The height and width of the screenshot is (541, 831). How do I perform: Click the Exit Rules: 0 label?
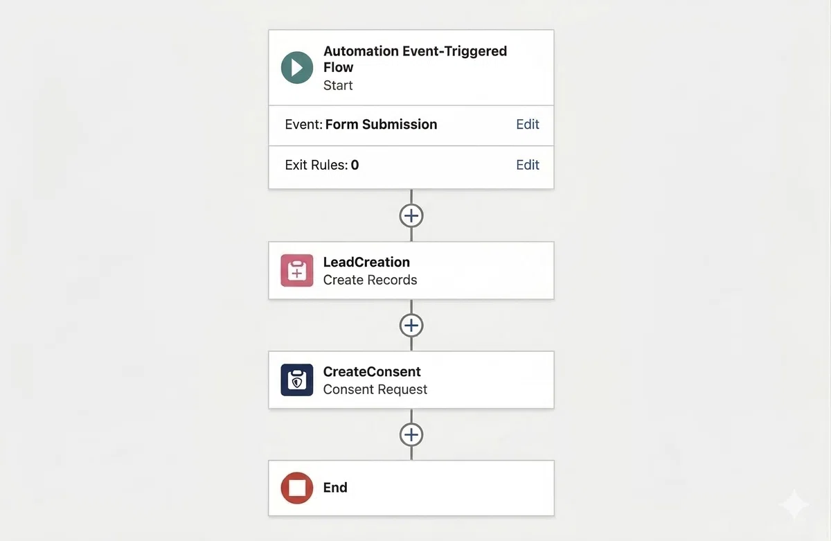[x=322, y=165]
